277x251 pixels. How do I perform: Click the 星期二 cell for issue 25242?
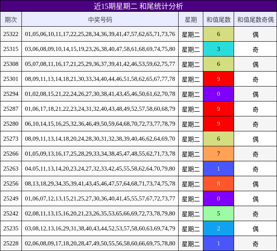[191, 213]
